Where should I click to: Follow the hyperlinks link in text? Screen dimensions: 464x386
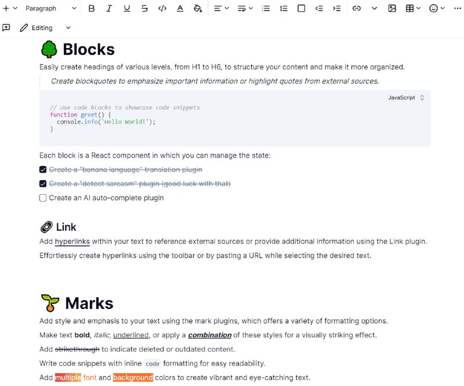pyautogui.click(x=72, y=241)
